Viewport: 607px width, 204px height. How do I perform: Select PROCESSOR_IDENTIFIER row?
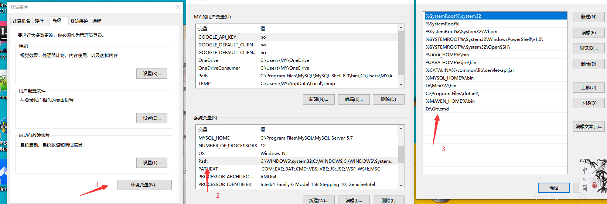point(297,184)
